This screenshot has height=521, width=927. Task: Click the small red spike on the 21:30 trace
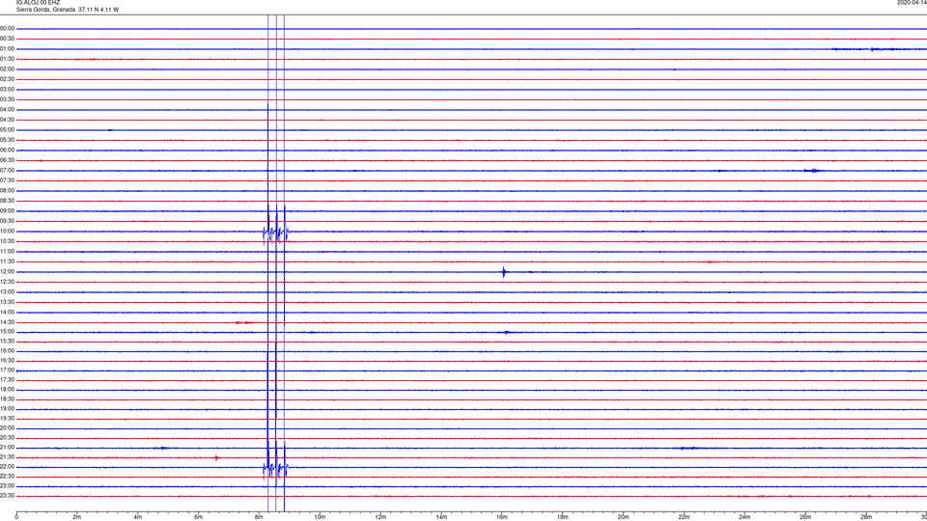(216, 457)
